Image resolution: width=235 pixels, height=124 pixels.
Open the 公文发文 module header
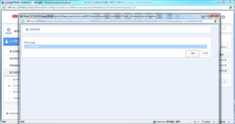pos(11,41)
